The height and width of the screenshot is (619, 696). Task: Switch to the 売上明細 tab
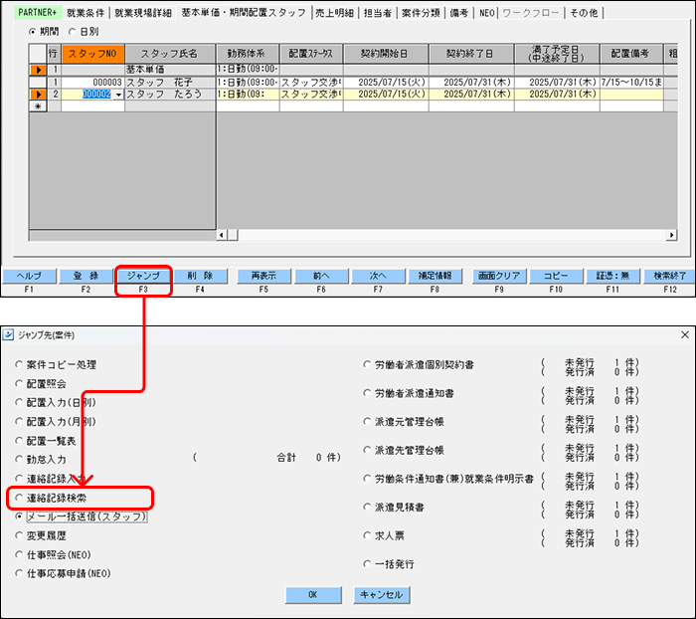pos(335,13)
